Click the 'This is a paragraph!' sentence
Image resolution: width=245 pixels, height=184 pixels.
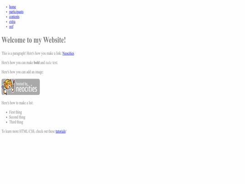(14, 53)
